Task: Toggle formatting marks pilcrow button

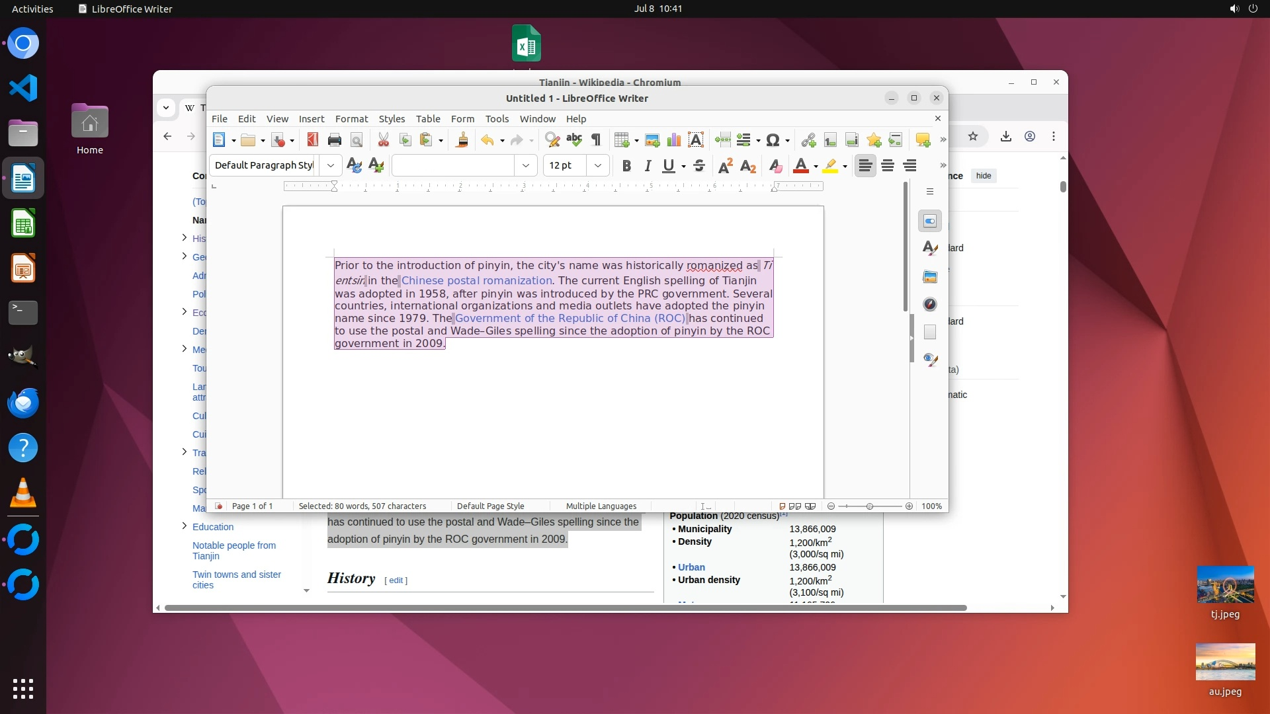Action: click(x=596, y=140)
